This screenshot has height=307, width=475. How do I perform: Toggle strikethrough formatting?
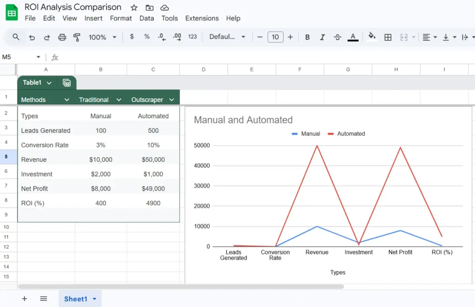pos(337,37)
